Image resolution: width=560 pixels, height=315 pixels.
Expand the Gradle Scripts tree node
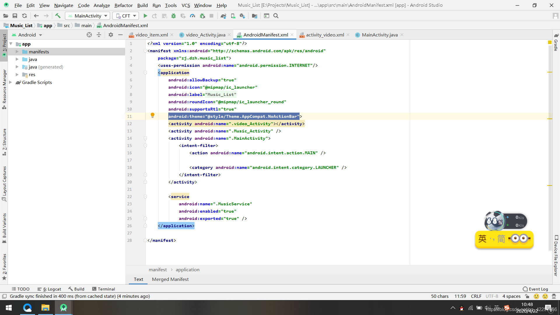(10, 82)
